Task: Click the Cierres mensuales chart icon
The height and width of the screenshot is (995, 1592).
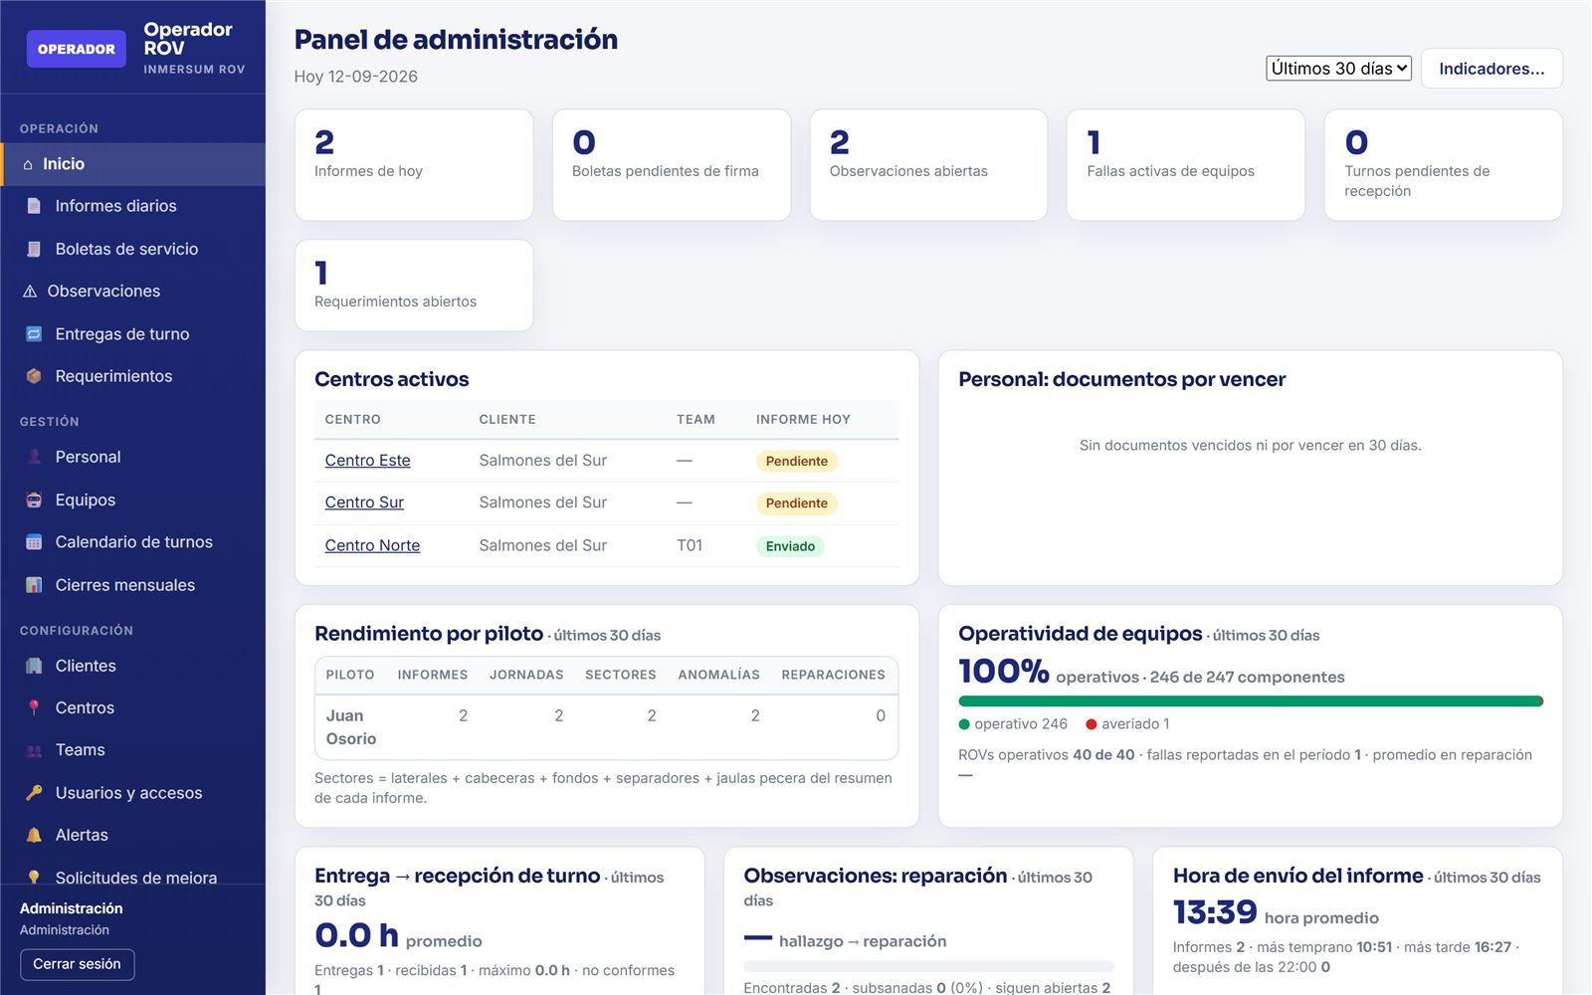Action: 34,585
